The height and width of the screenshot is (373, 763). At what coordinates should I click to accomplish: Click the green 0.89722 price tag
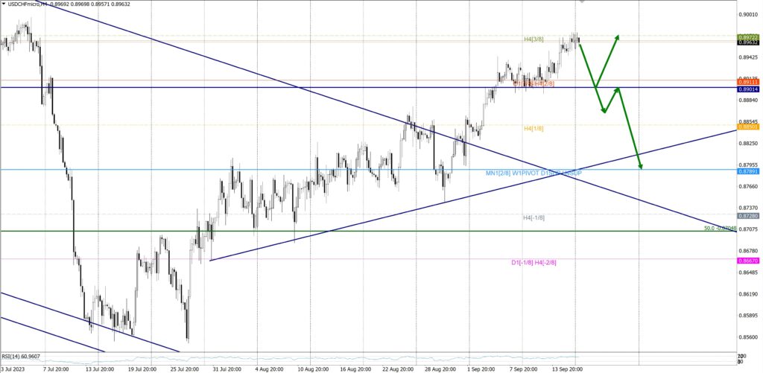point(748,37)
